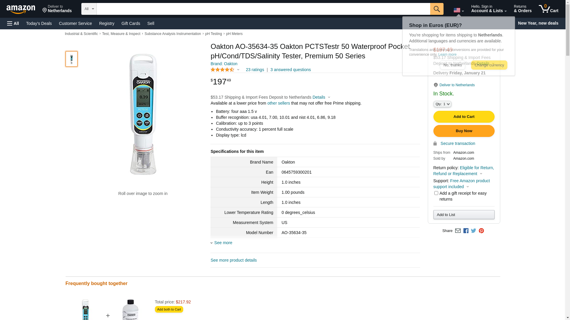Click into the search input field
This screenshot has height=320, width=570.
[x=263, y=9]
